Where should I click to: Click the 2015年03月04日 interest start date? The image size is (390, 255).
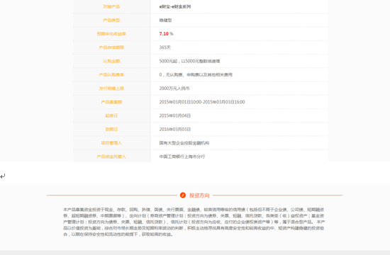point(175,116)
